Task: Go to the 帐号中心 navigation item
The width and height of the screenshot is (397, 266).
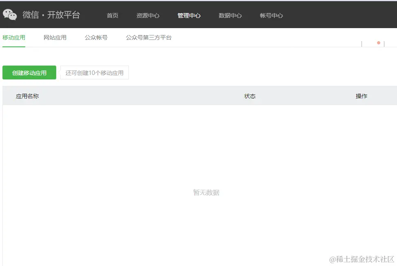Action: (271, 15)
